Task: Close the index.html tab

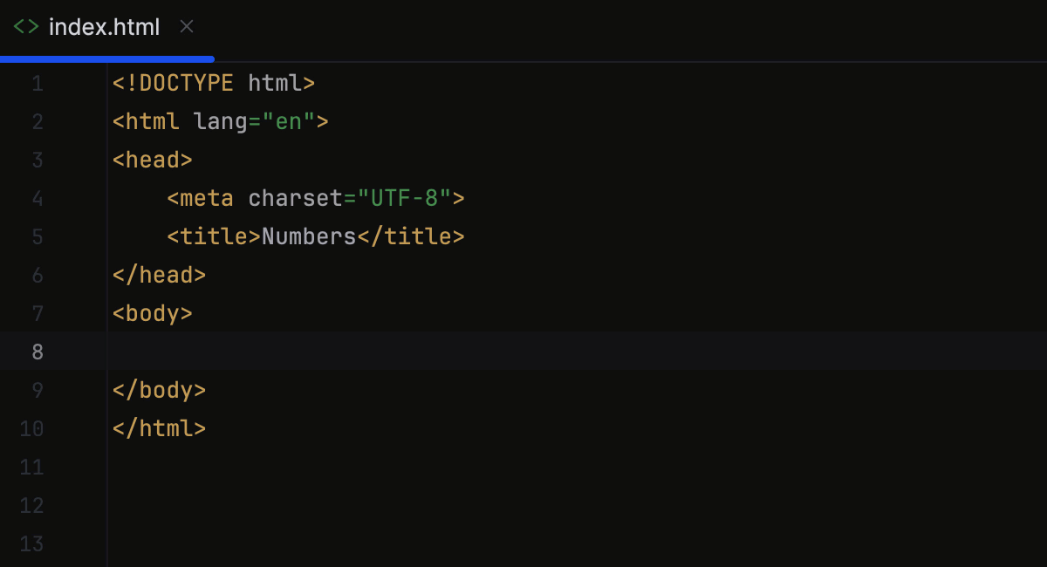Action: click(186, 27)
